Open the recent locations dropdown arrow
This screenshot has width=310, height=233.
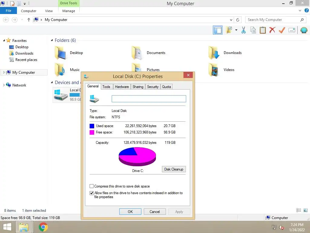(22, 20)
